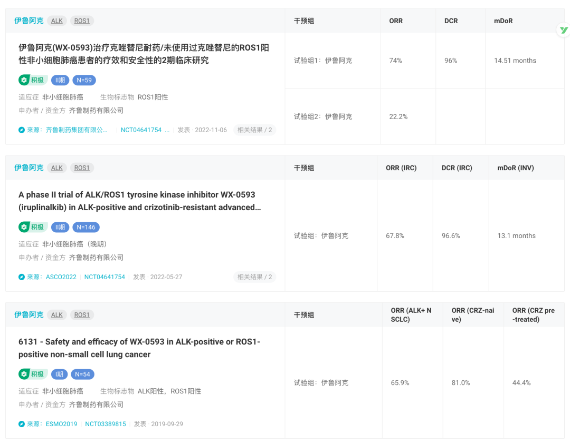Click the 积极 shield badge in the N=59 card
Viewport: 570px width, 444px height.
coord(33,80)
